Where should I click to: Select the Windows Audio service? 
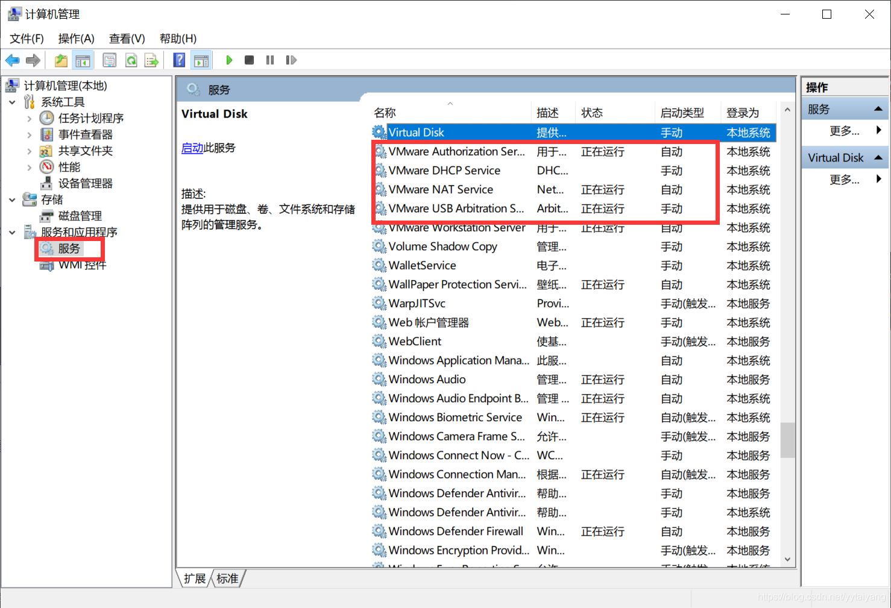click(x=573, y=380)
